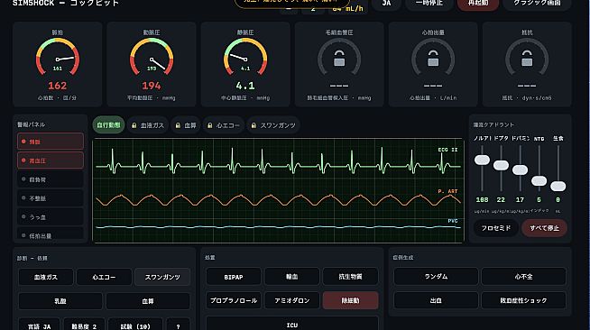The image size is (590, 330).
Task: Select the first red alarm in the alarm panel
Action: tap(51, 142)
